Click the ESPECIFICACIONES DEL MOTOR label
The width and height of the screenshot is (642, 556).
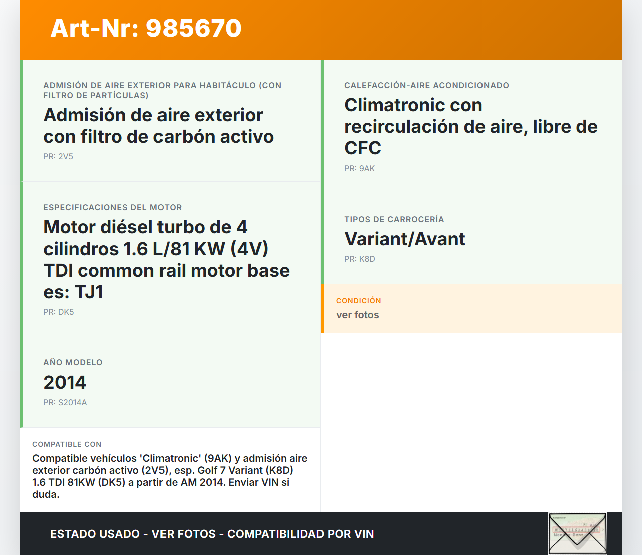[x=112, y=207]
